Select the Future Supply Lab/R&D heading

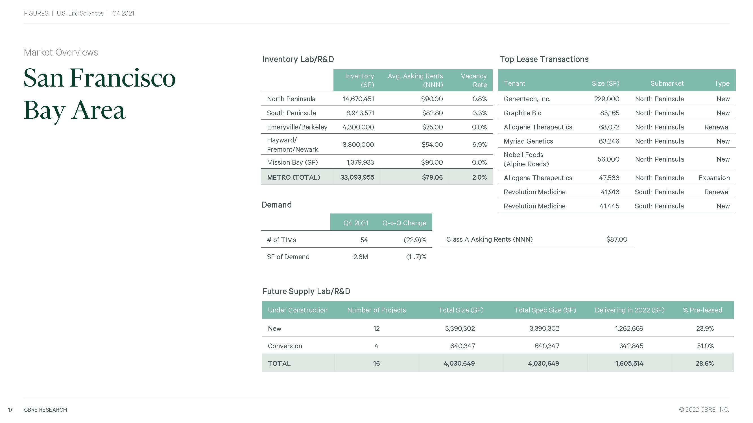(x=306, y=291)
